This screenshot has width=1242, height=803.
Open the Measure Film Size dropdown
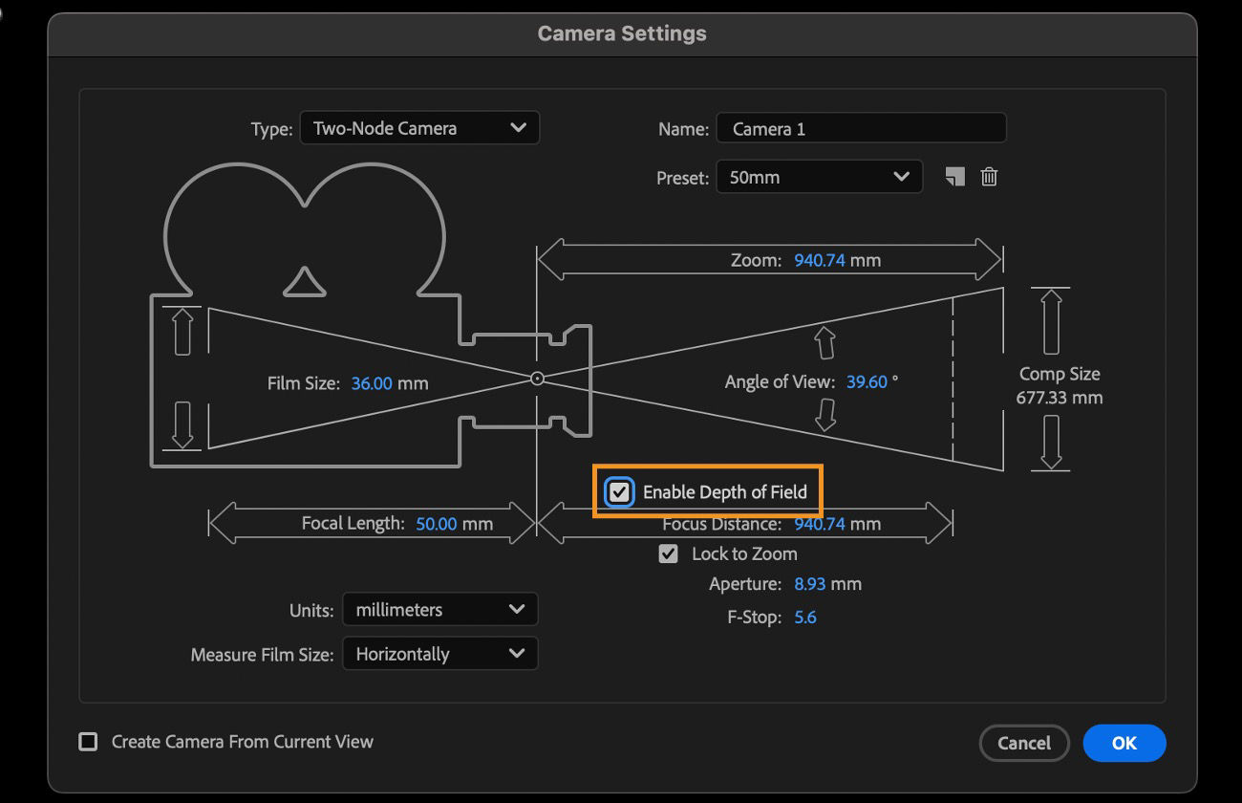click(x=439, y=655)
